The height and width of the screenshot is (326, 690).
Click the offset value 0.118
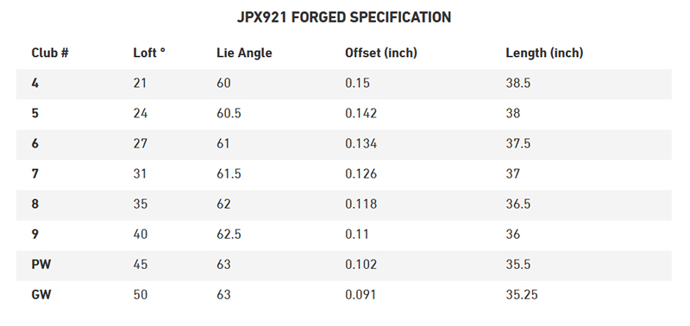click(x=361, y=204)
